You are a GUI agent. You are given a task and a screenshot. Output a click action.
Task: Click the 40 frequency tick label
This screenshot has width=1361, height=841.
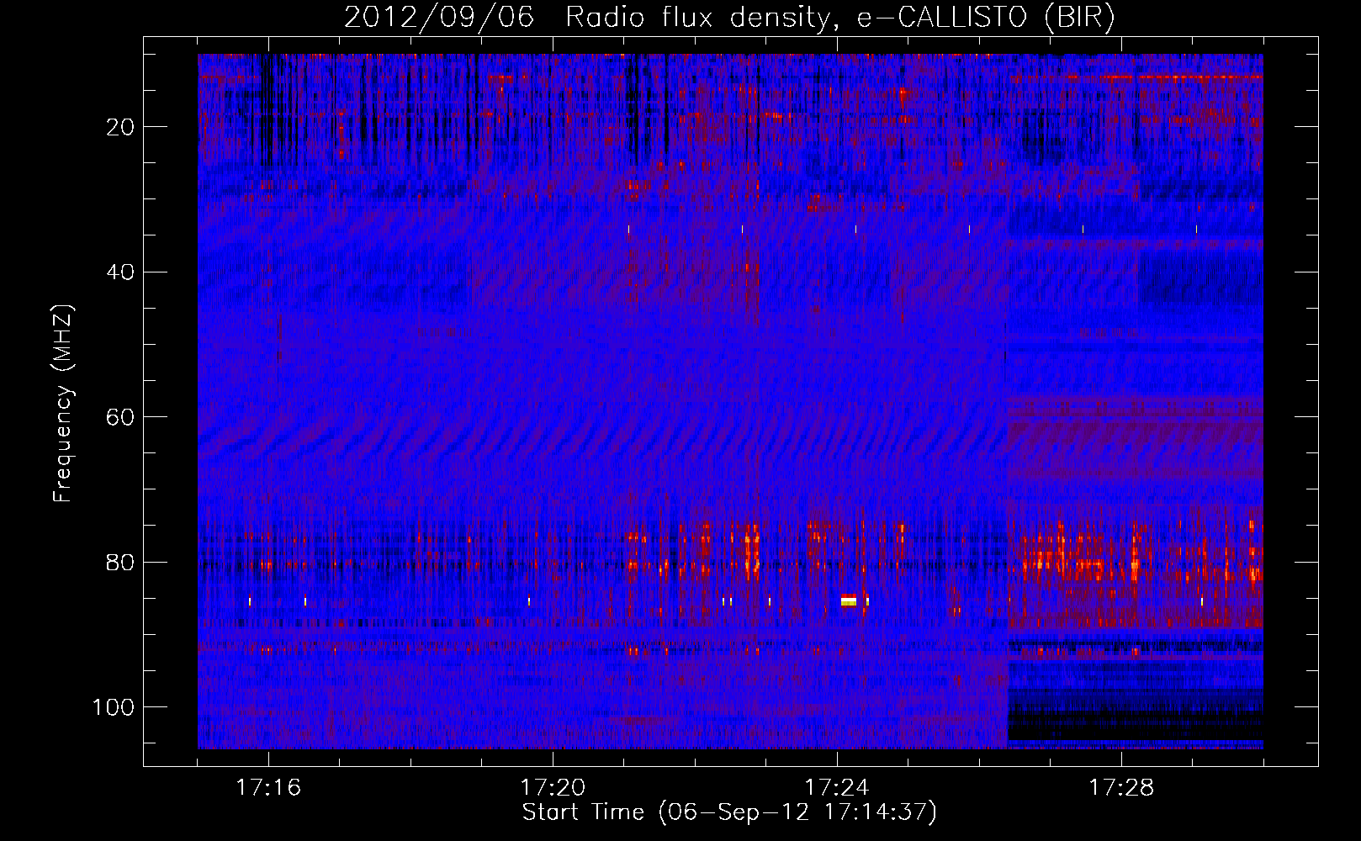[121, 272]
